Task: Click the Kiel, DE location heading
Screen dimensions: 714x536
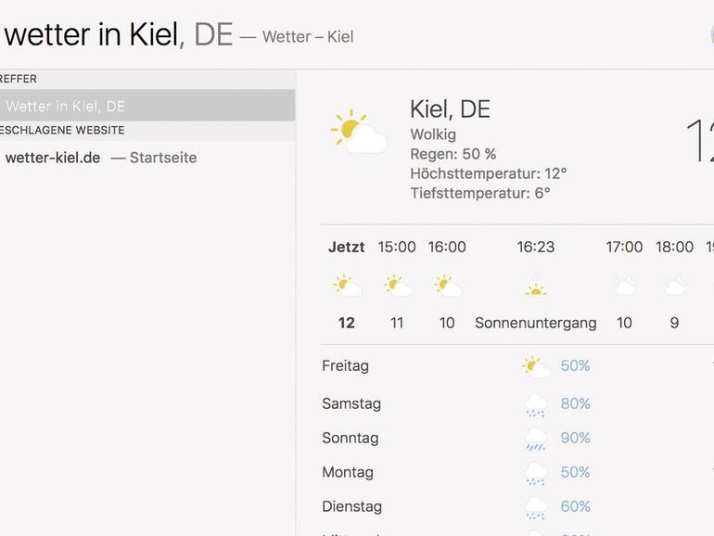Action: 450,109
